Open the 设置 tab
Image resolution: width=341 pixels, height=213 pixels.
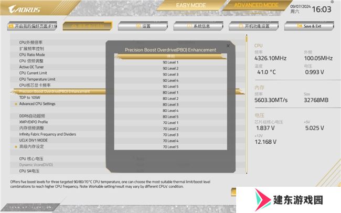point(143,26)
